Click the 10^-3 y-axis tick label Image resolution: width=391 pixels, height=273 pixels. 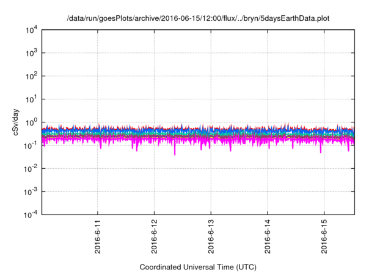31,192
